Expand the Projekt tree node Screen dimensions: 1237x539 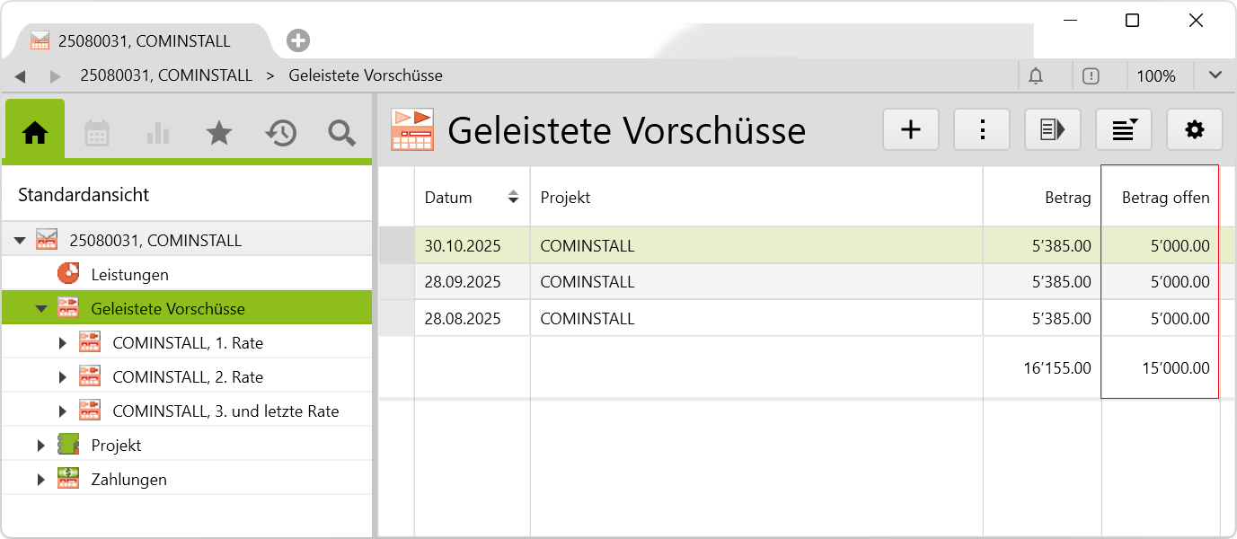pos(41,446)
